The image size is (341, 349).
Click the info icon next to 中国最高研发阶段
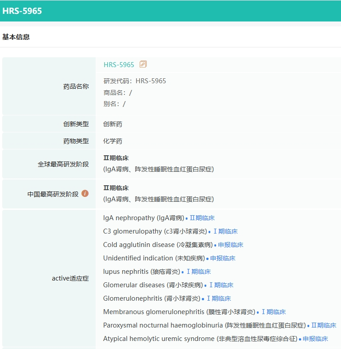pyautogui.click(x=85, y=194)
